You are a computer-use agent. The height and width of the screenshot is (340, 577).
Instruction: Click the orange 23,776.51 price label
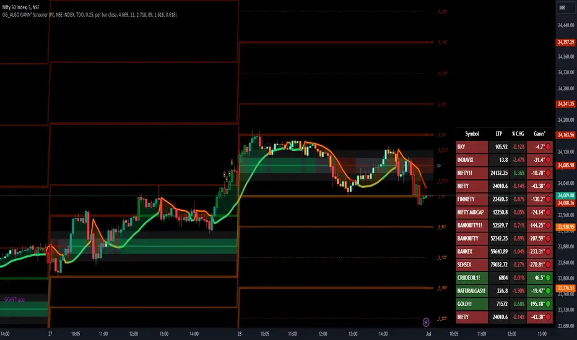566,288
